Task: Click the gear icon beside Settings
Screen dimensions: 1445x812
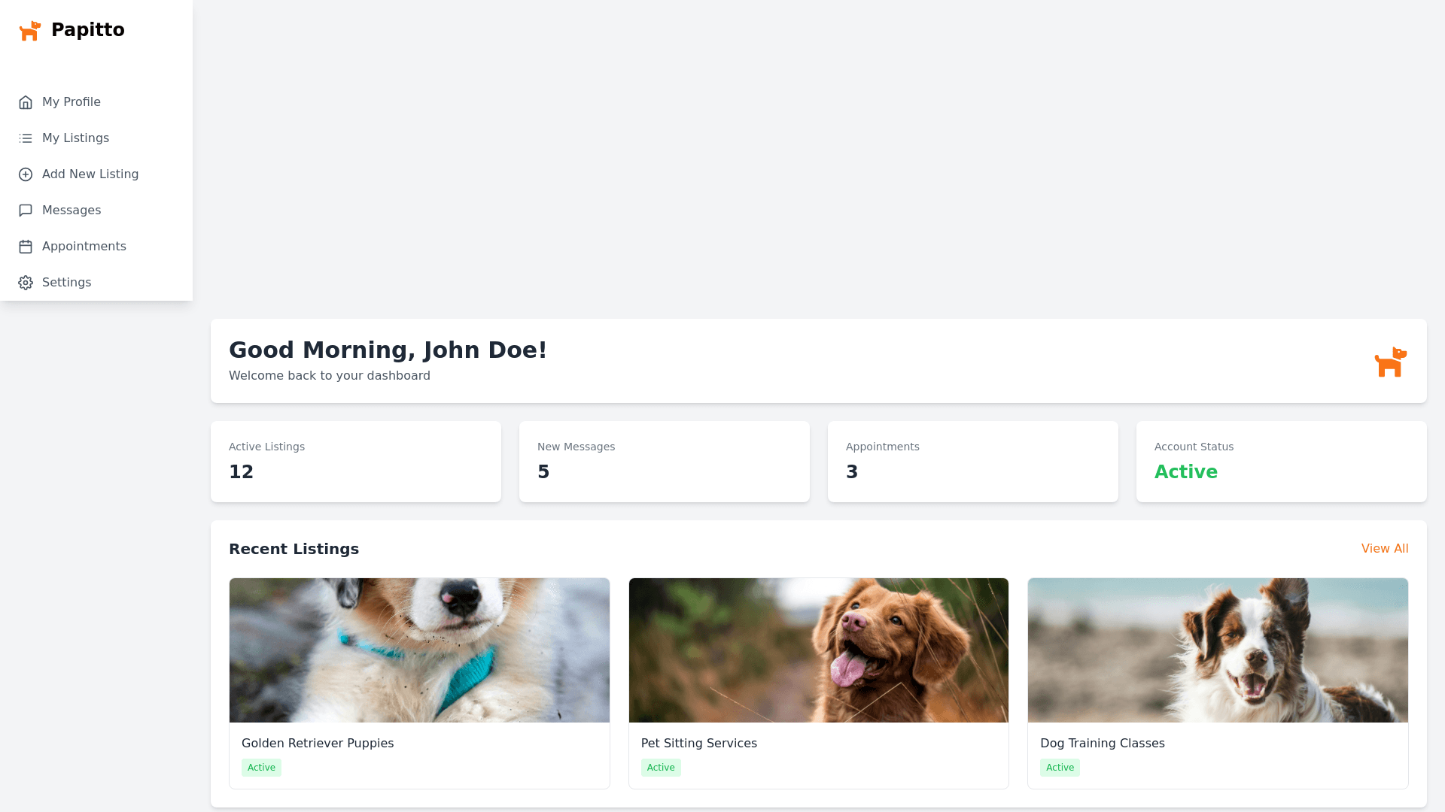Action: pyautogui.click(x=26, y=283)
